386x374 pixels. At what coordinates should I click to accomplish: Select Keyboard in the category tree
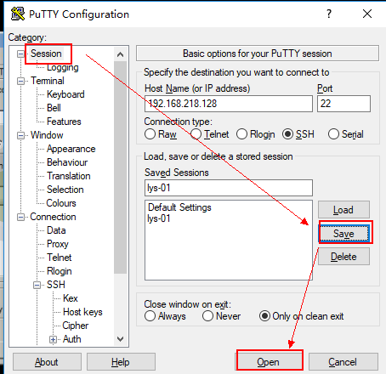[x=65, y=94]
